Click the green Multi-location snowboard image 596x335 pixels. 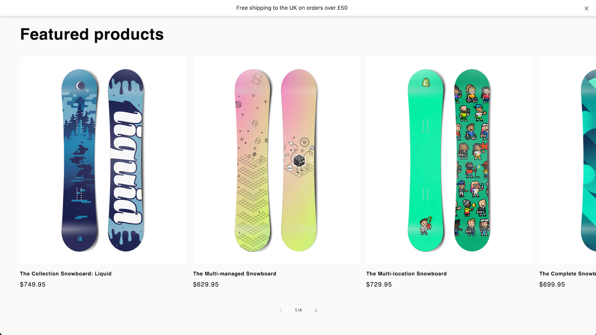(450, 160)
